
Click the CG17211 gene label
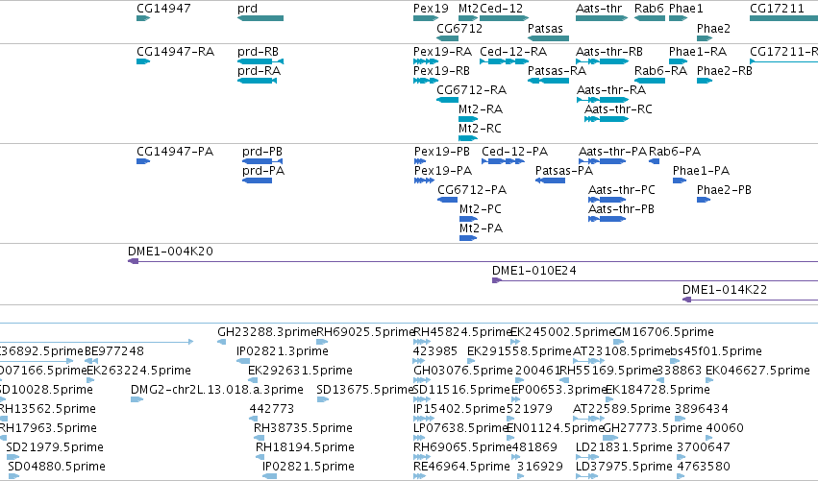[x=777, y=9]
